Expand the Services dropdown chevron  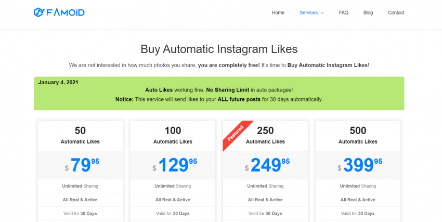[322, 13]
